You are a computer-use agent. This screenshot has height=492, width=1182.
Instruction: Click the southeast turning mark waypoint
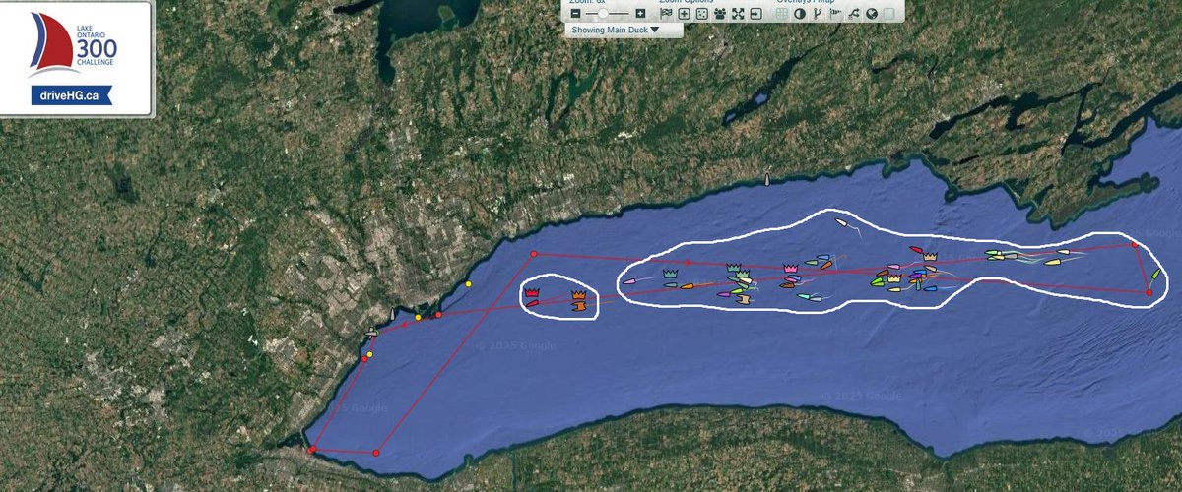pos(1149,292)
